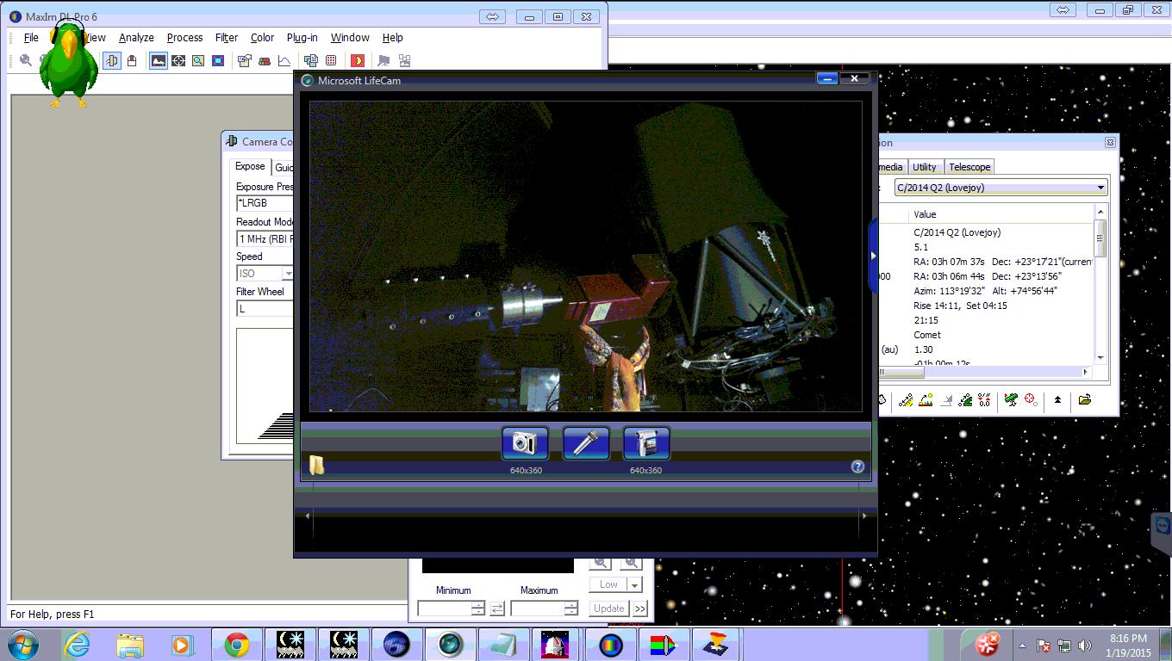Open the graph window toolbar icon
The height and width of the screenshot is (661, 1172).
(284, 60)
